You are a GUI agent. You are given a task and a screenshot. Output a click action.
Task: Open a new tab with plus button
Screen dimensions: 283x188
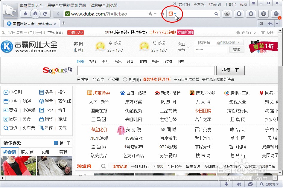[63, 23]
